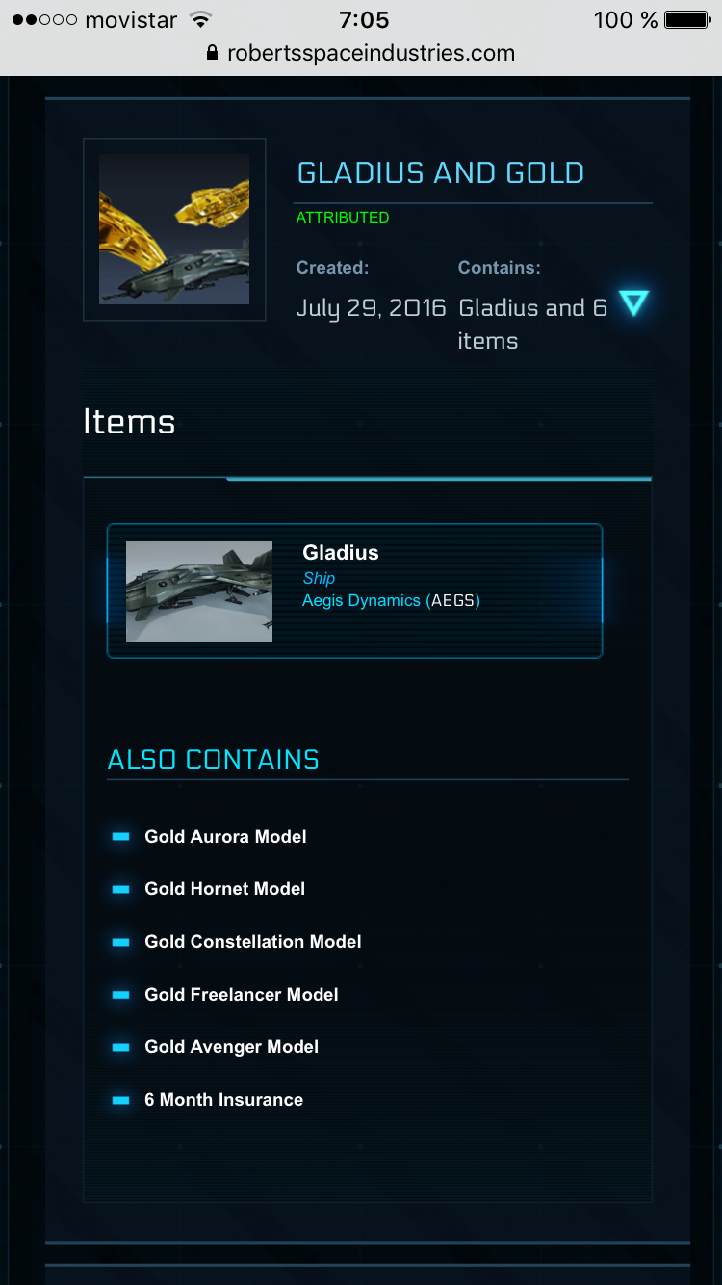Tap the bullet icon beside Gold Hornet Model
Viewport: 722px width, 1285px height.
[120, 889]
